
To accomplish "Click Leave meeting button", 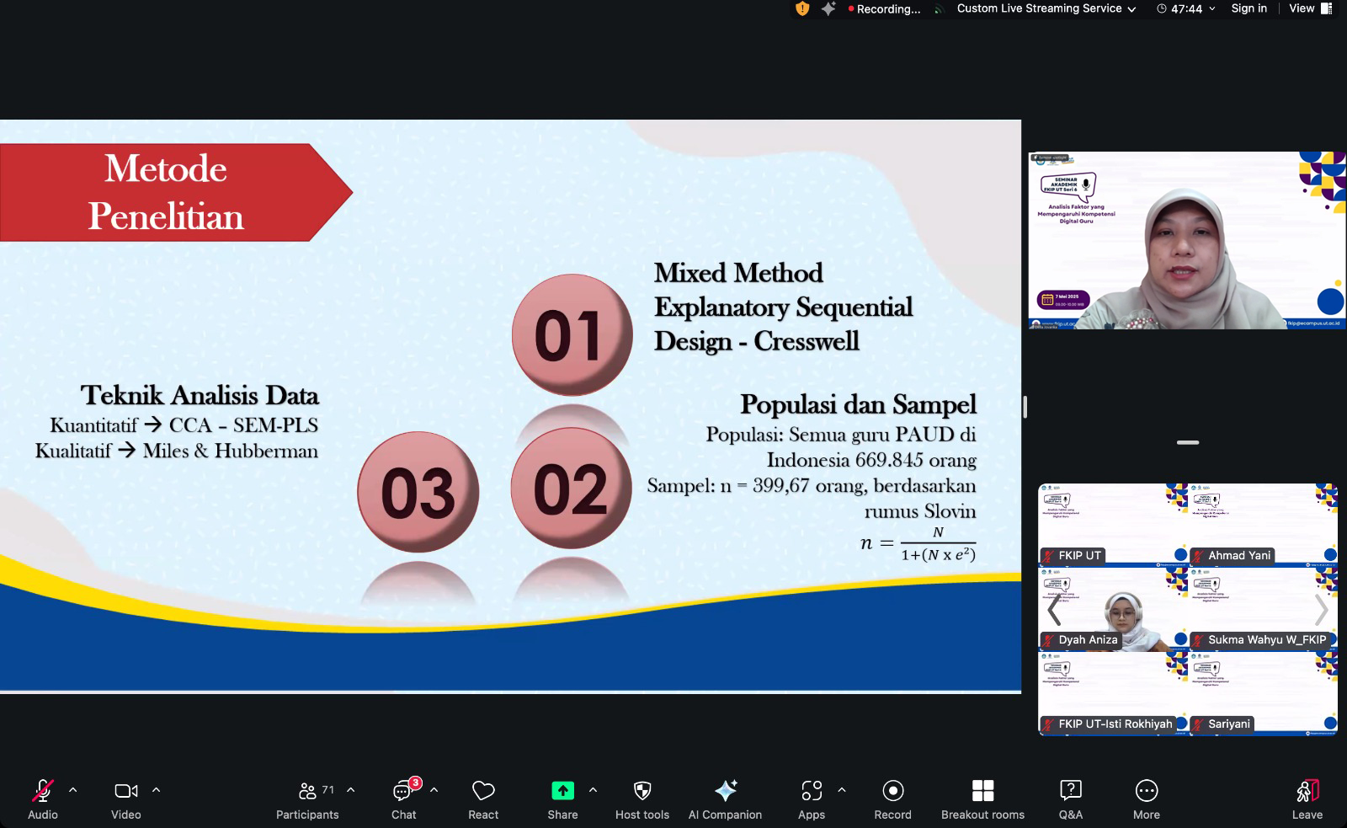I will (x=1307, y=798).
